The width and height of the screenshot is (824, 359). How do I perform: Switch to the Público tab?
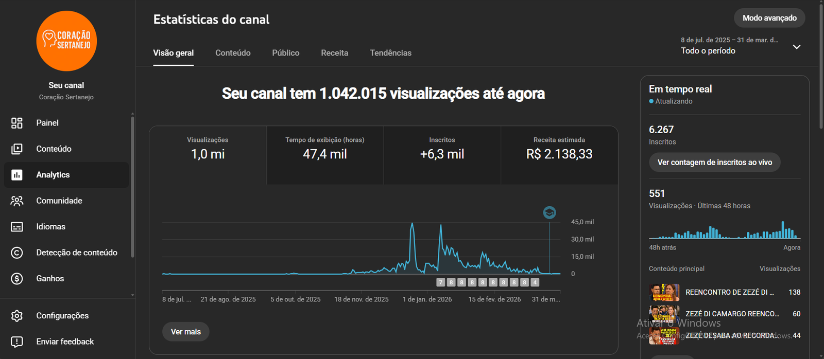pos(286,53)
